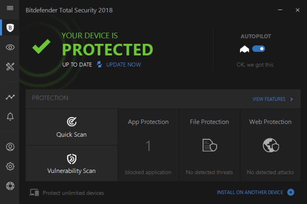Click the PROTECTED status text
The image size is (307, 204).
107,50
